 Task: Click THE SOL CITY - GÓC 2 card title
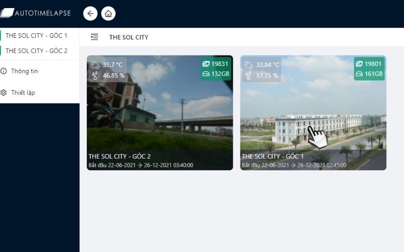tap(120, 156)
